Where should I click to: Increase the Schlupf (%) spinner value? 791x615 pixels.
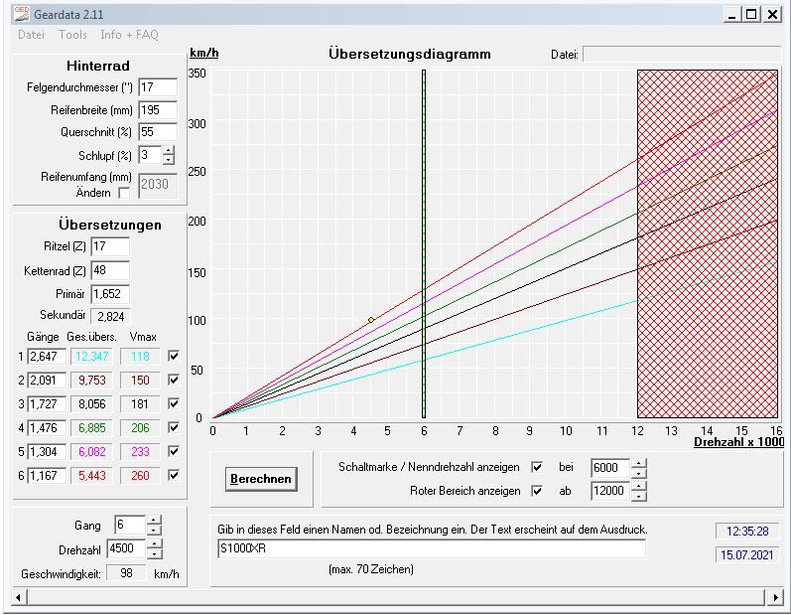(x=168, y=150)
